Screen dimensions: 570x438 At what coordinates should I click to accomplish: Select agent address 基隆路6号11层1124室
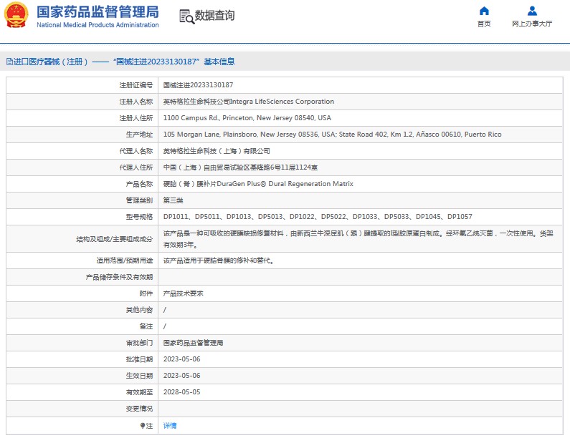tap(240, 167)
